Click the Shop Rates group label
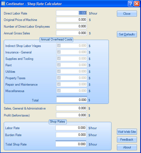 (58, 122)
